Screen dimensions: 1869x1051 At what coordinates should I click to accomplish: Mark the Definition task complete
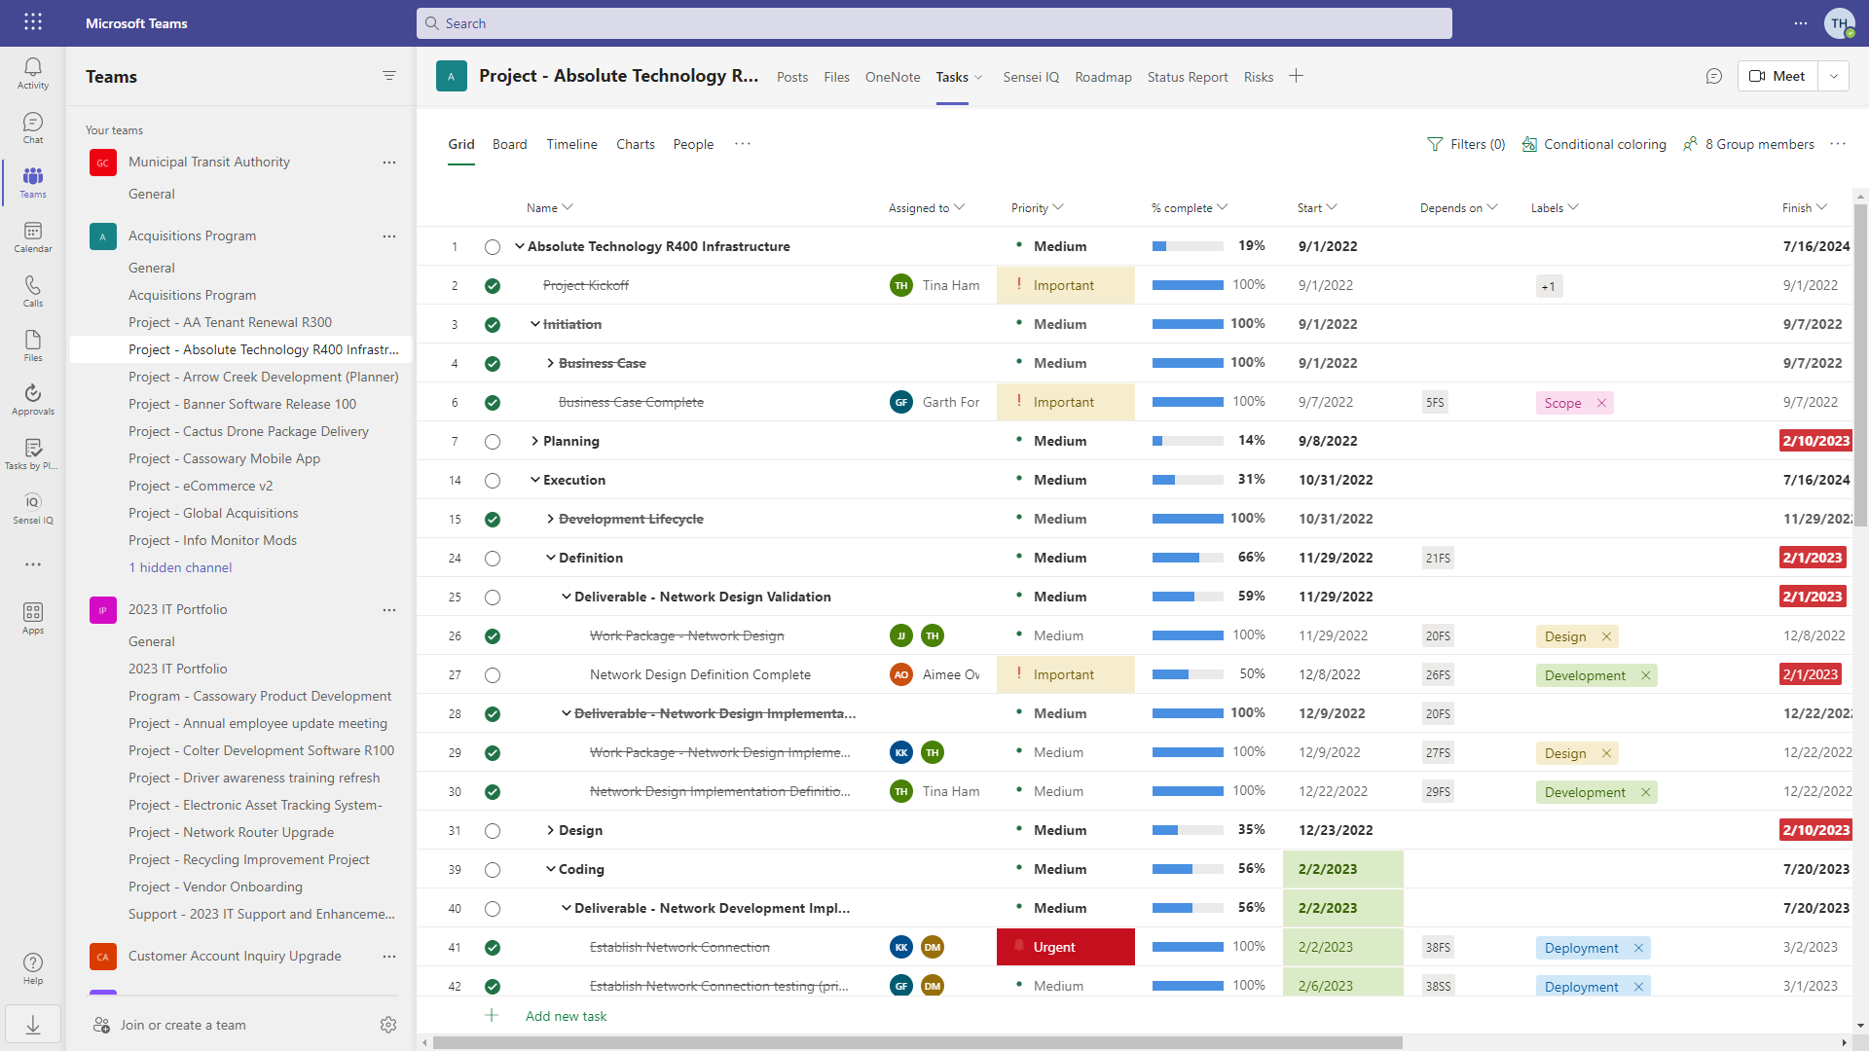(493, 559)
